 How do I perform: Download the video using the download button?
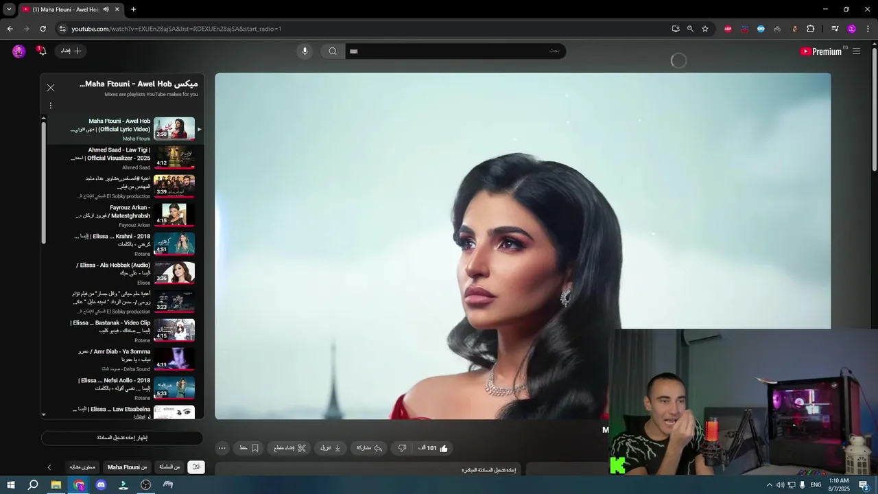pos(331,448)
